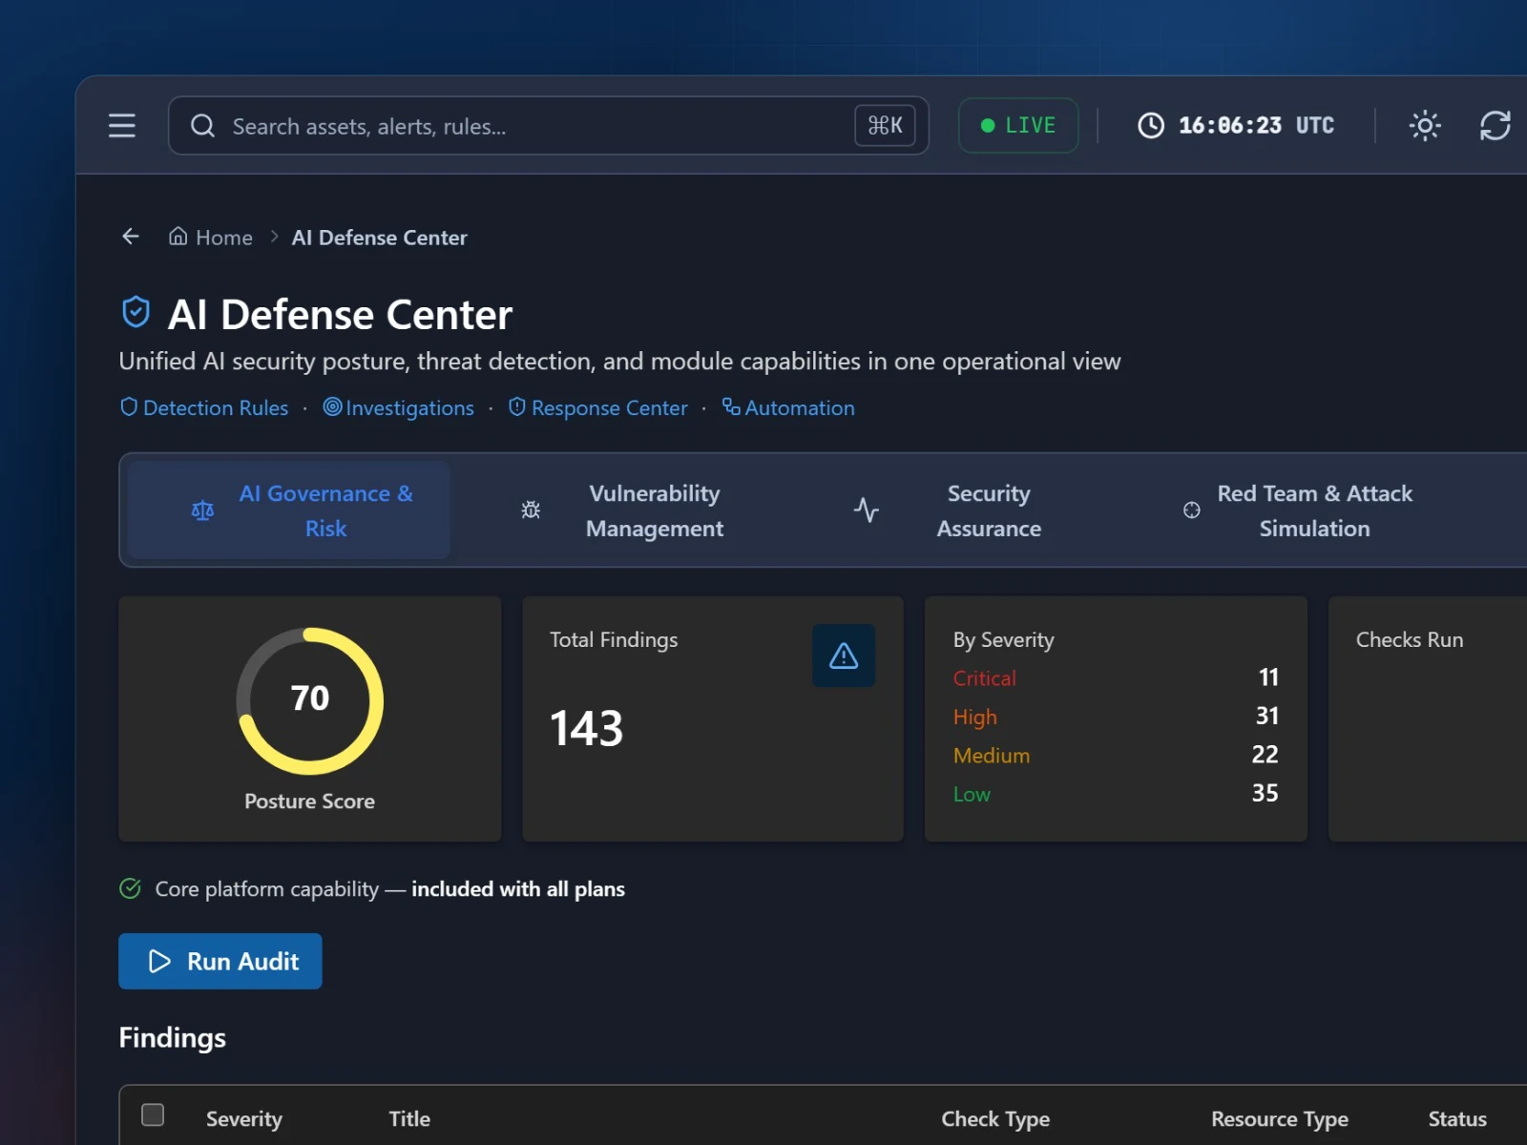Click the play icon inside Run Audit
Viewport: 1527px width, 1145px height.
click(x=159, y=961)
